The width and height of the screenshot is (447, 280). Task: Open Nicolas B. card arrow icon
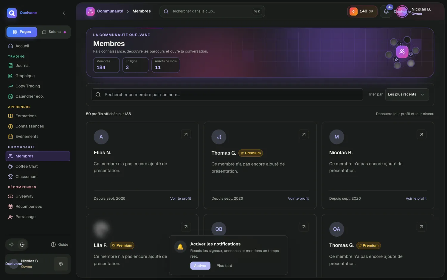tap(421, 134)
